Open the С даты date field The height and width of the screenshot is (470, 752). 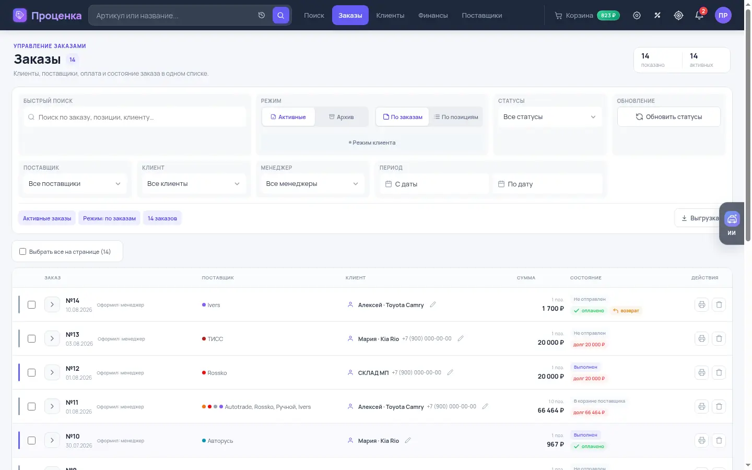434,184
